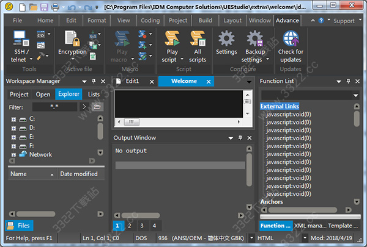Click the browse folder icon beside Filter

[x=97, y=107]
